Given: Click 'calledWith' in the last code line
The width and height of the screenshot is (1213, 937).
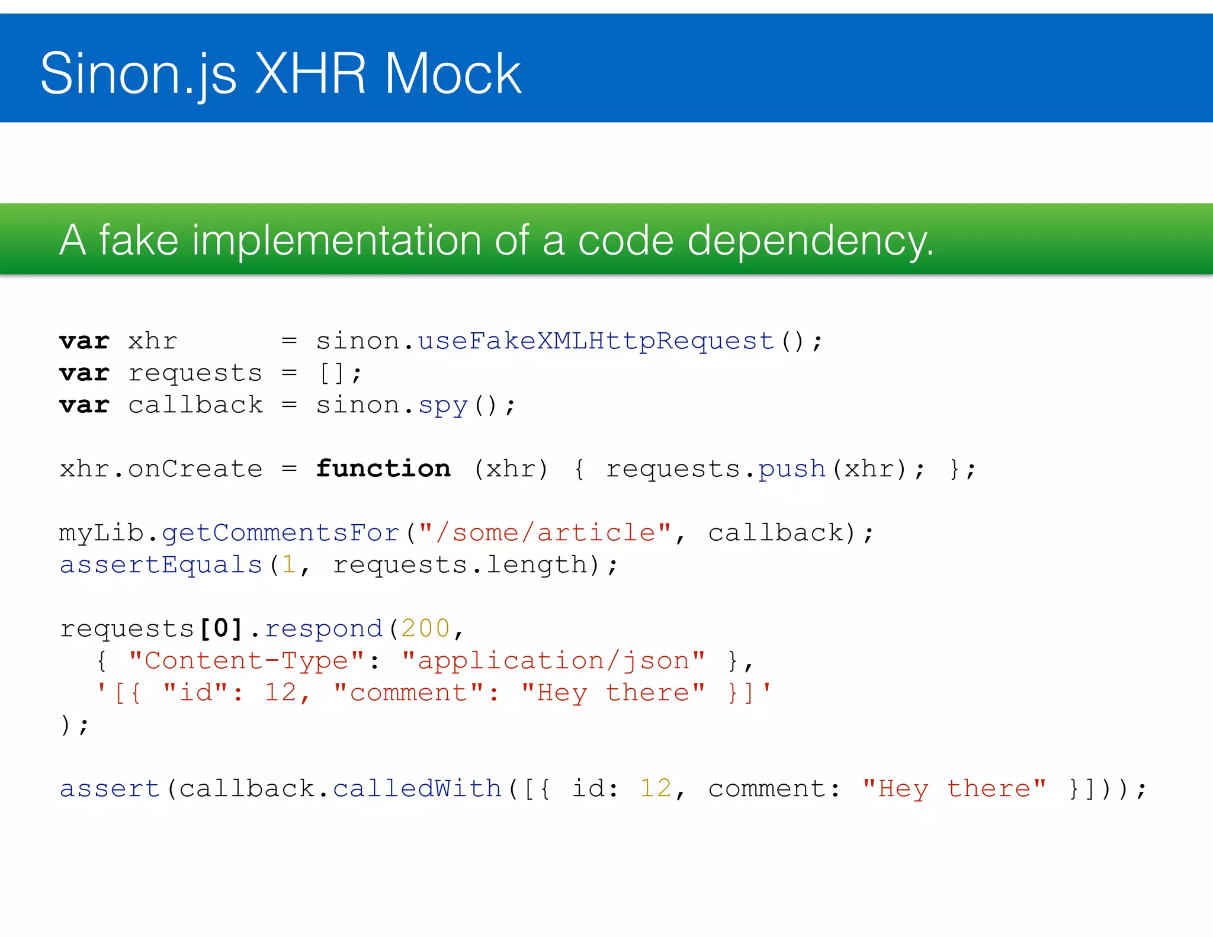Looking at the screenshot, I should point(417,788).
